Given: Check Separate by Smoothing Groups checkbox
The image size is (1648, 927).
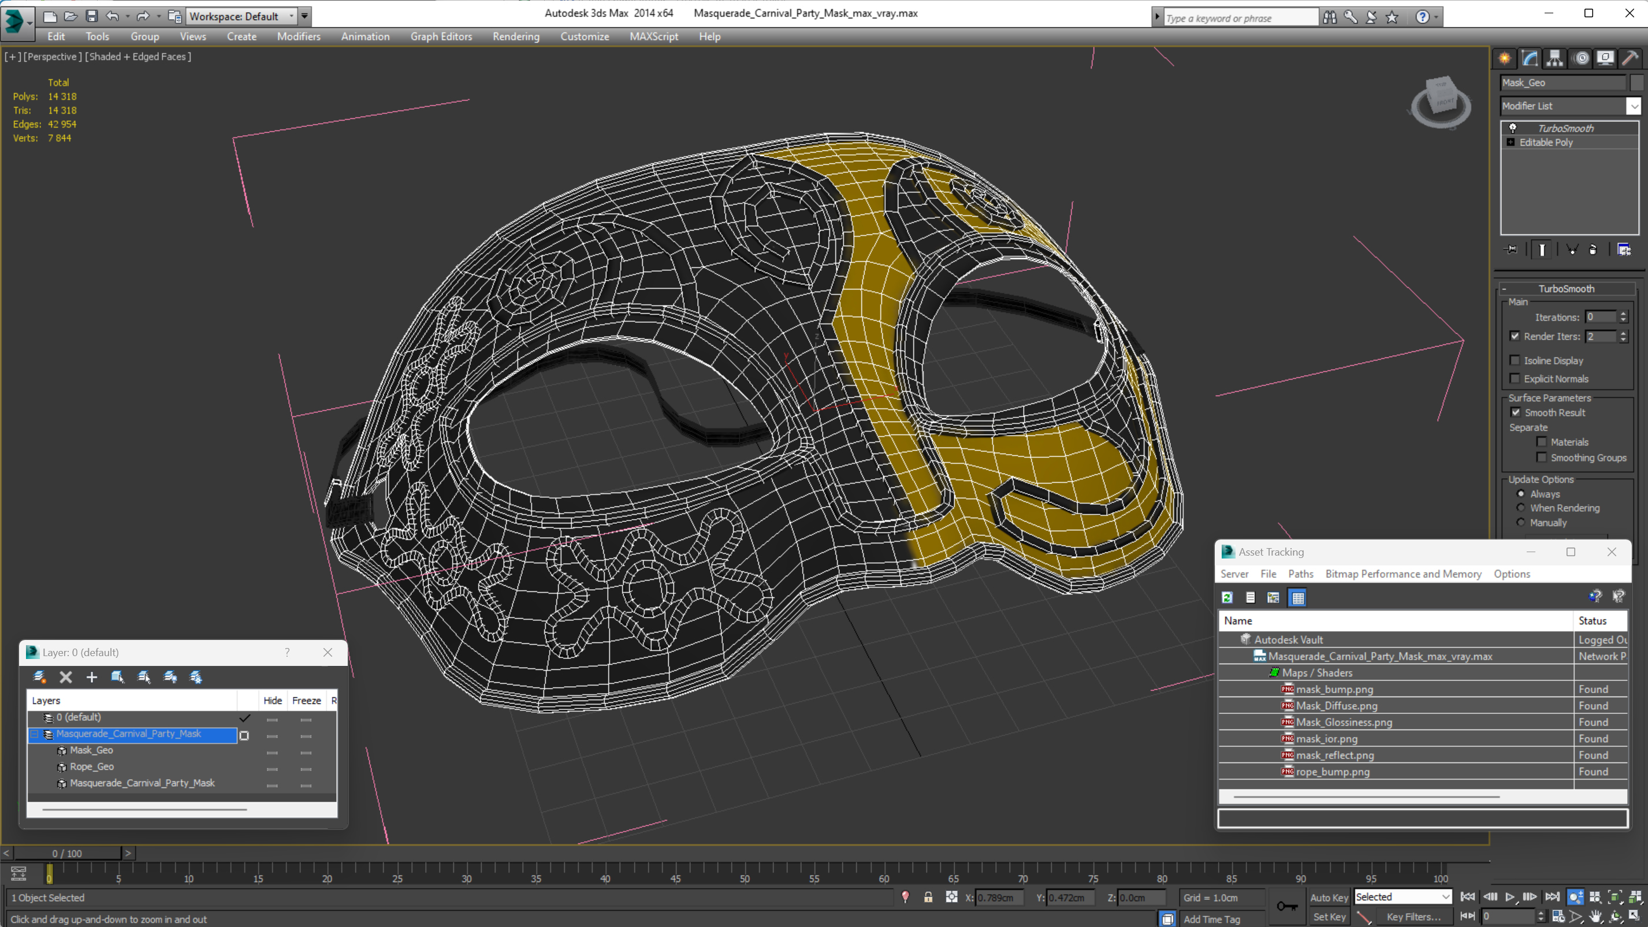Looking at the screenshot, I should (1542, 457).
